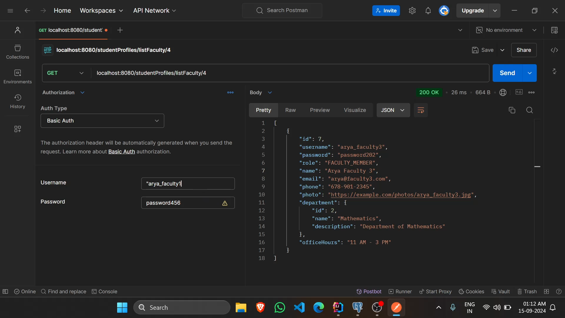
Task: Copy the response body
Action: click(x=512, y=110)
